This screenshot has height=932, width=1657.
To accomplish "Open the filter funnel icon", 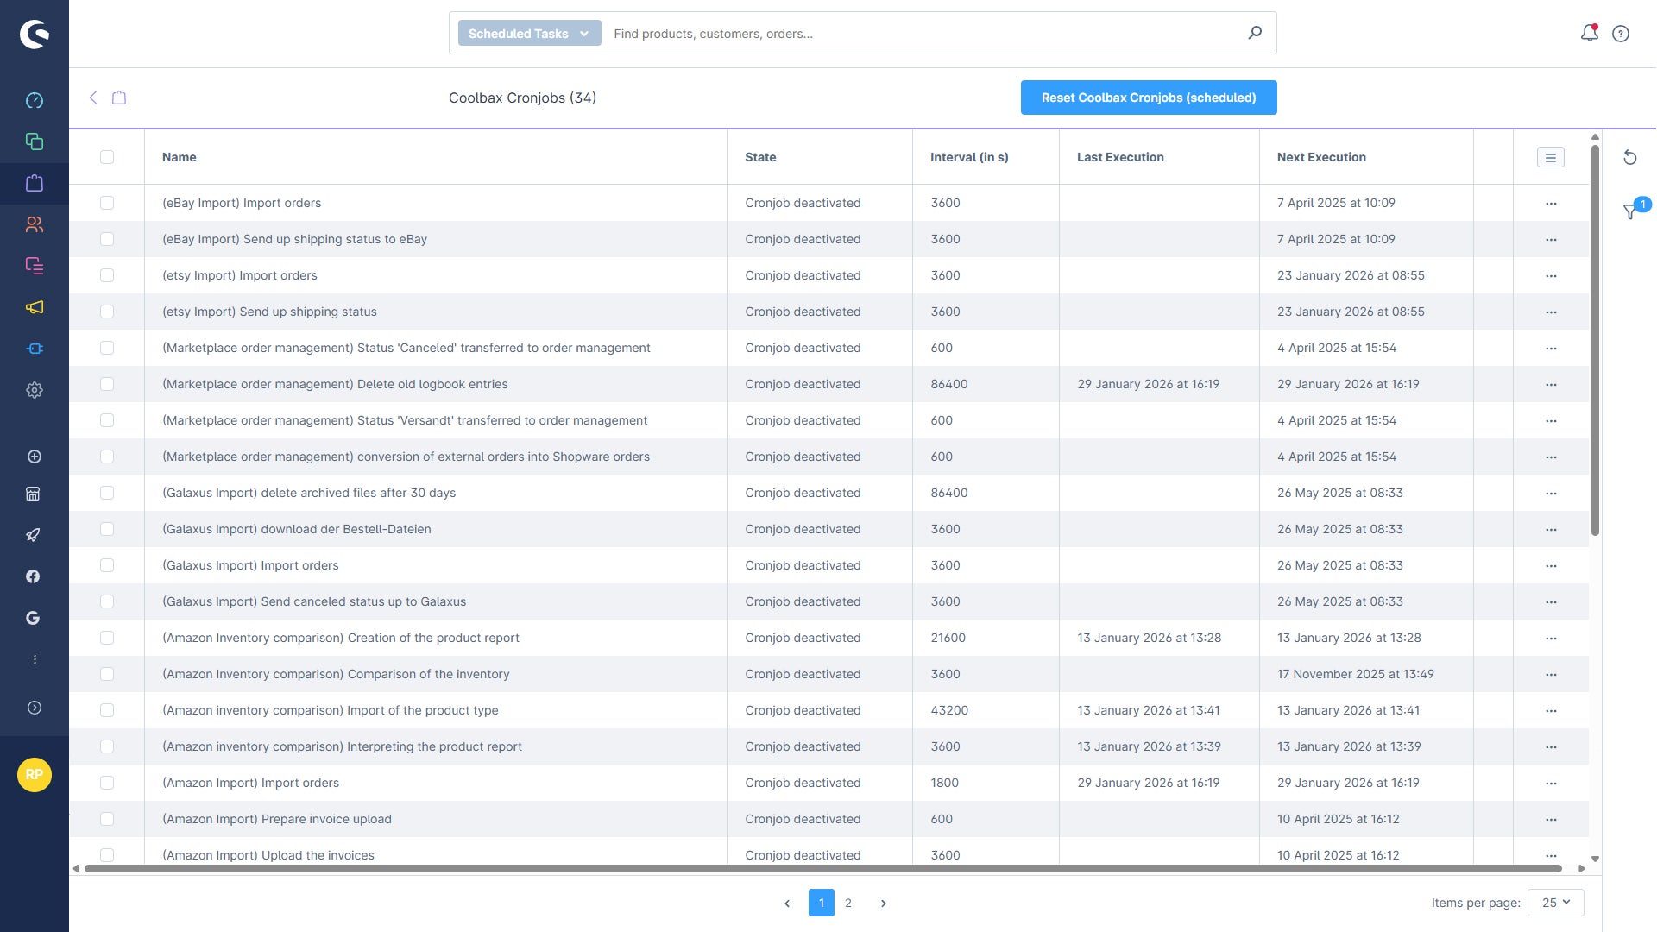I will (1630, 211).
